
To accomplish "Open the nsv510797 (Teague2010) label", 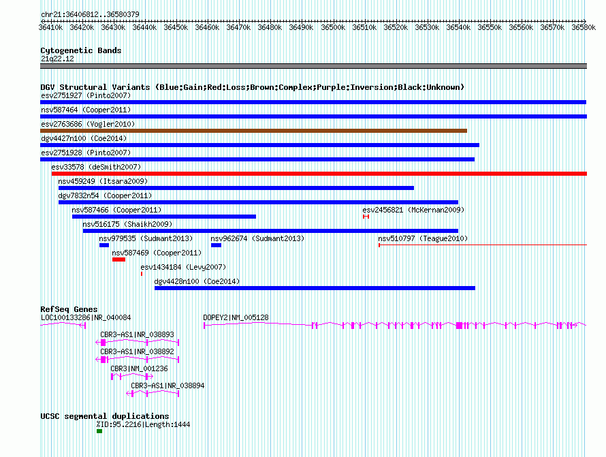I will click(x=423, y=238).
